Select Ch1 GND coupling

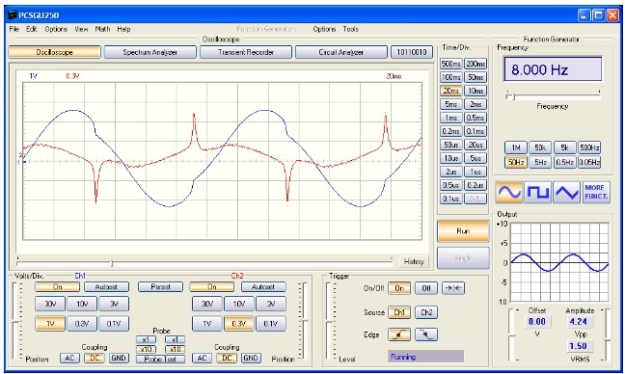[x=119, y=358]
